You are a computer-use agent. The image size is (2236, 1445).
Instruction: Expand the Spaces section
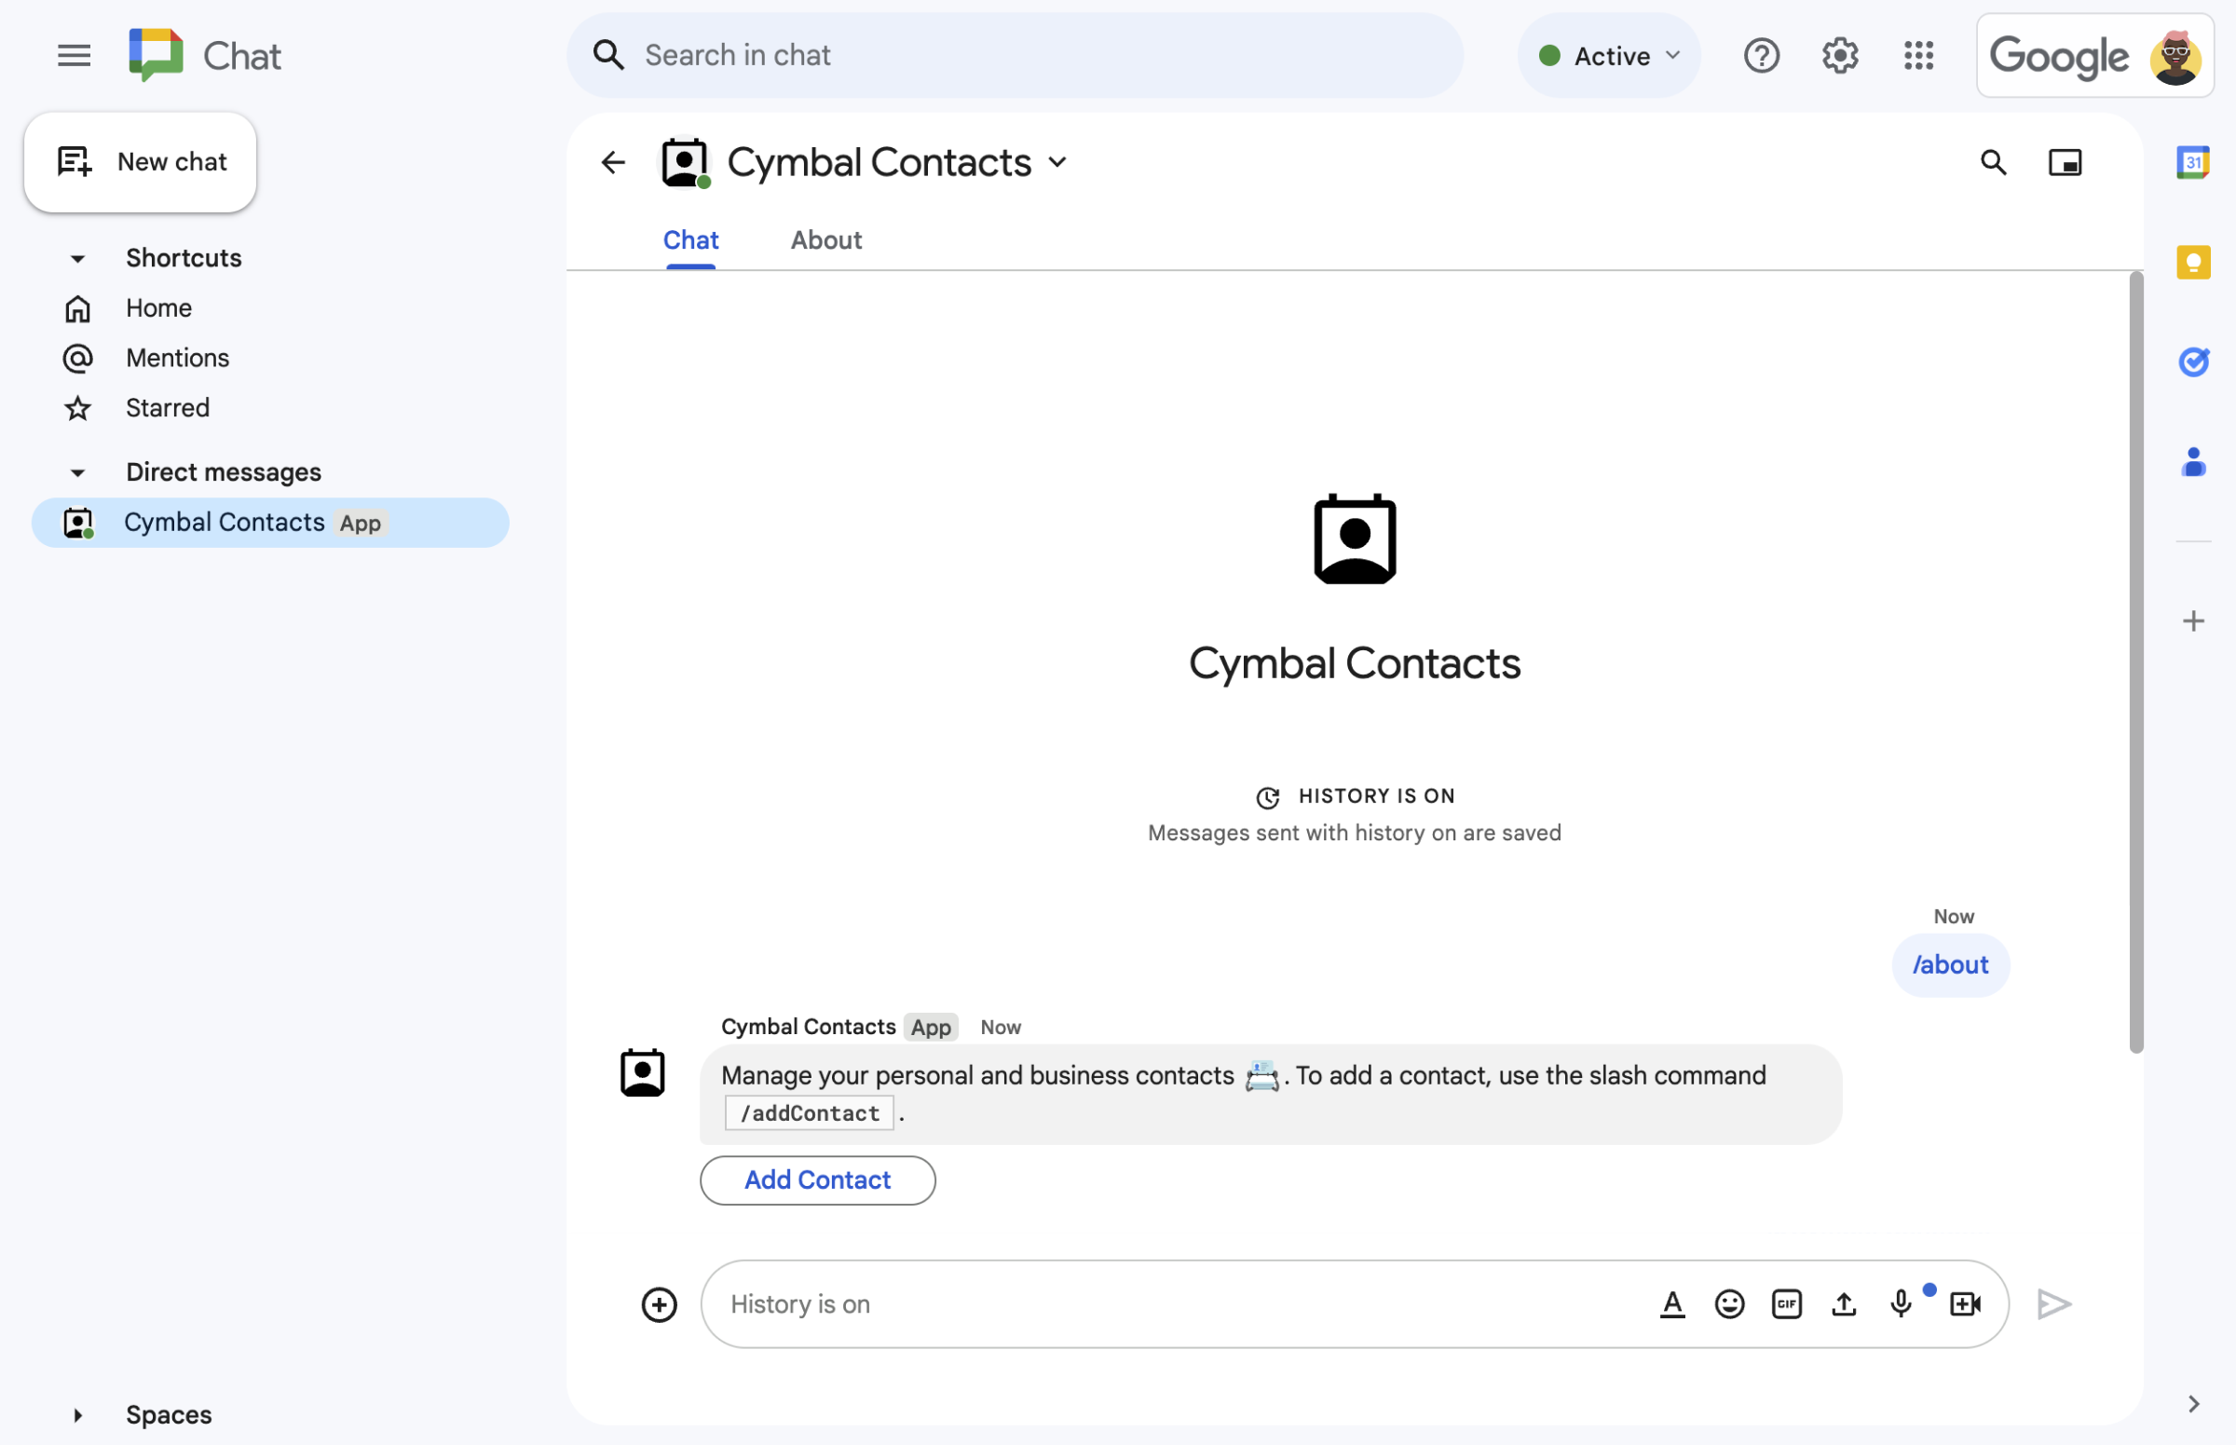click(x=76, y=1412)
